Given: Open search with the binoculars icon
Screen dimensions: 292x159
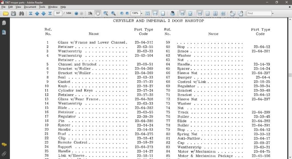Looking at the screenshot, I should tap(21, 13).
